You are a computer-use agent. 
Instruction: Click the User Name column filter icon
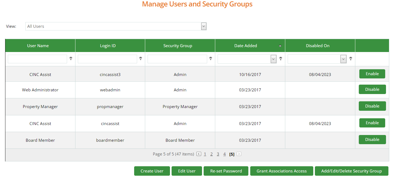[71, 58]
